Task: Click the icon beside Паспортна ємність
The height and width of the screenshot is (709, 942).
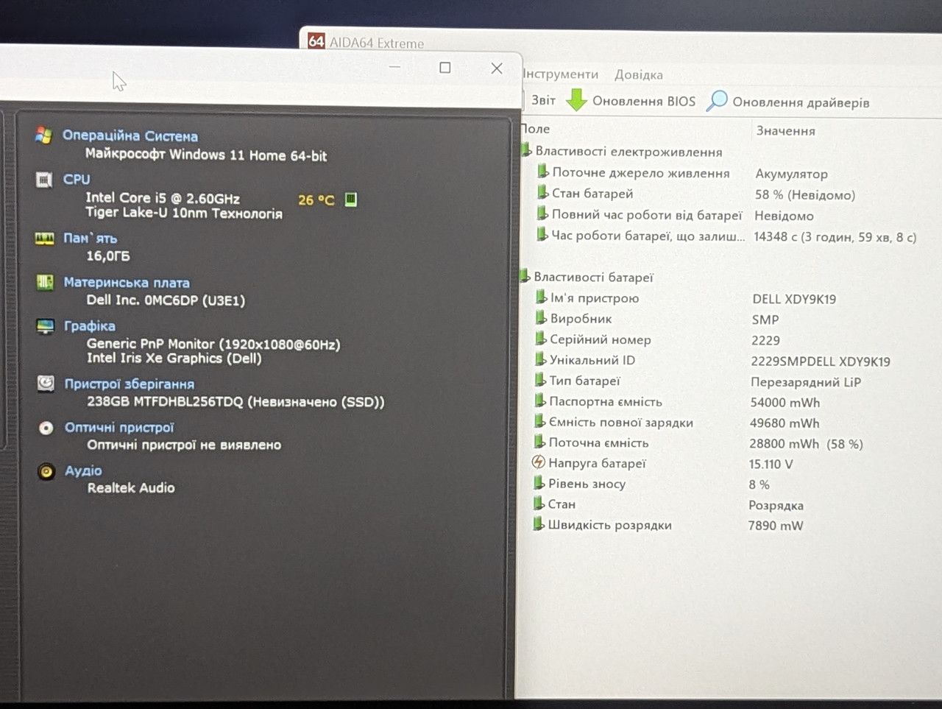Action: (x=540, y=401)
